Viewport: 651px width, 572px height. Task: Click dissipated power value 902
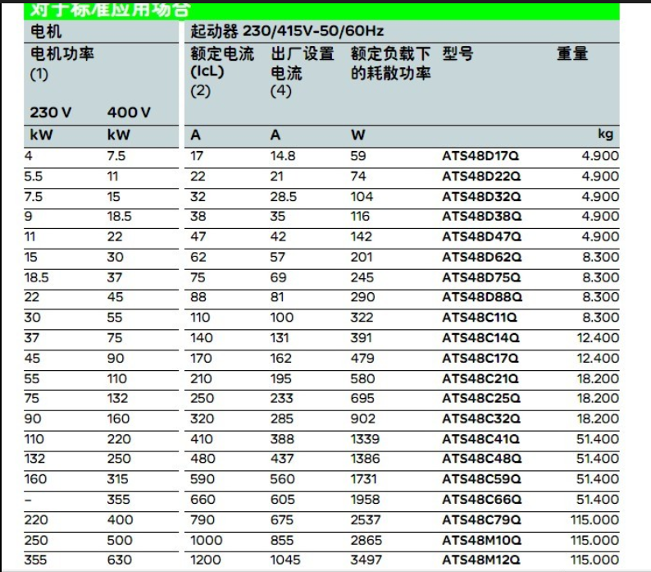[x=362, y=419]
